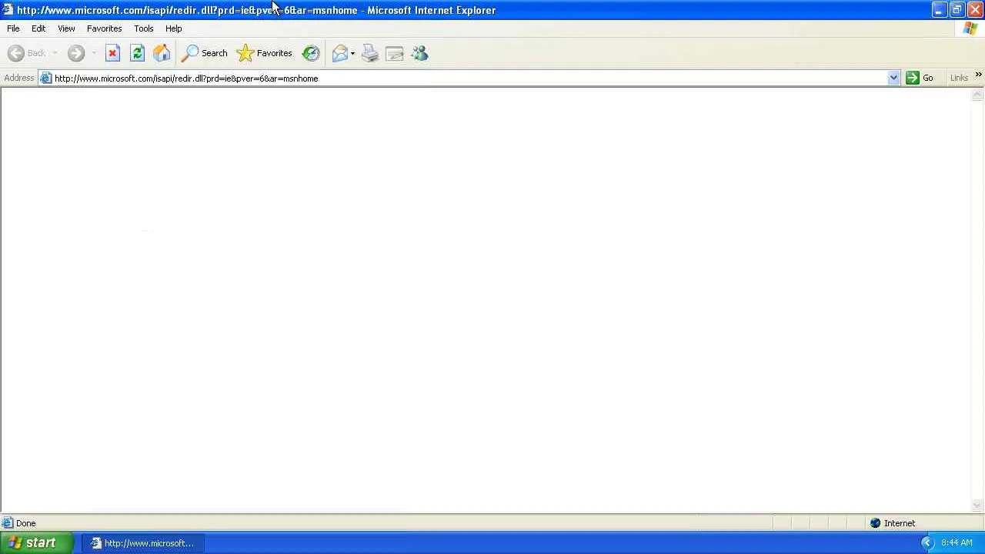Open the File menu
The height and width of the screenshot is (554, 985).
(x=13, y=28)
